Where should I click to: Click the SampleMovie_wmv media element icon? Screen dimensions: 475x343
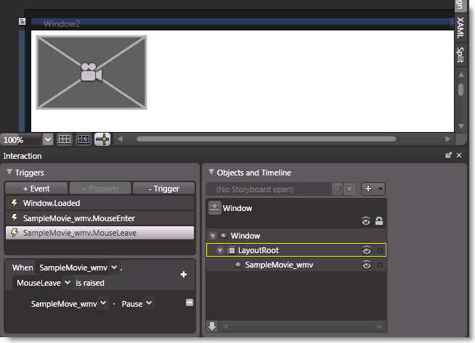pyautogui.click(x=238, y=265)
